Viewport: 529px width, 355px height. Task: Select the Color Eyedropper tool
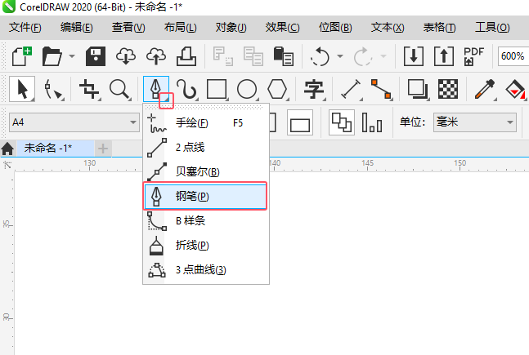tap(485, 89)
